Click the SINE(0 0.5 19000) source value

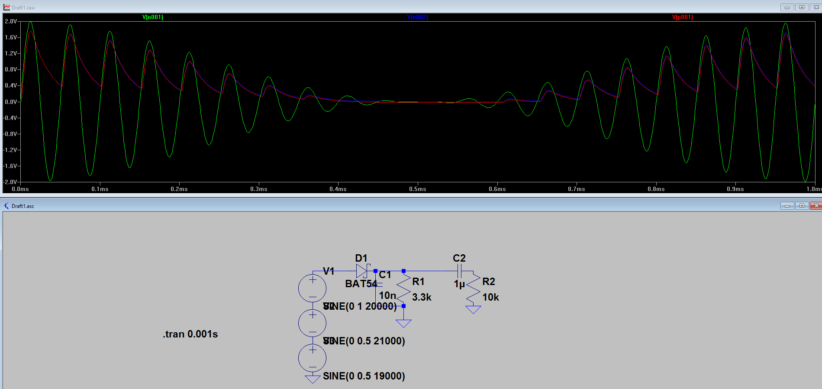click(x=364, y=376)
